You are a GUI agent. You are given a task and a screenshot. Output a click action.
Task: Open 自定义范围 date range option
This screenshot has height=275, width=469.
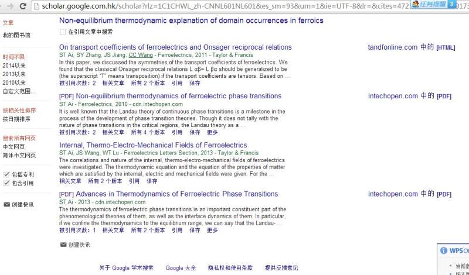pos(19,91)
